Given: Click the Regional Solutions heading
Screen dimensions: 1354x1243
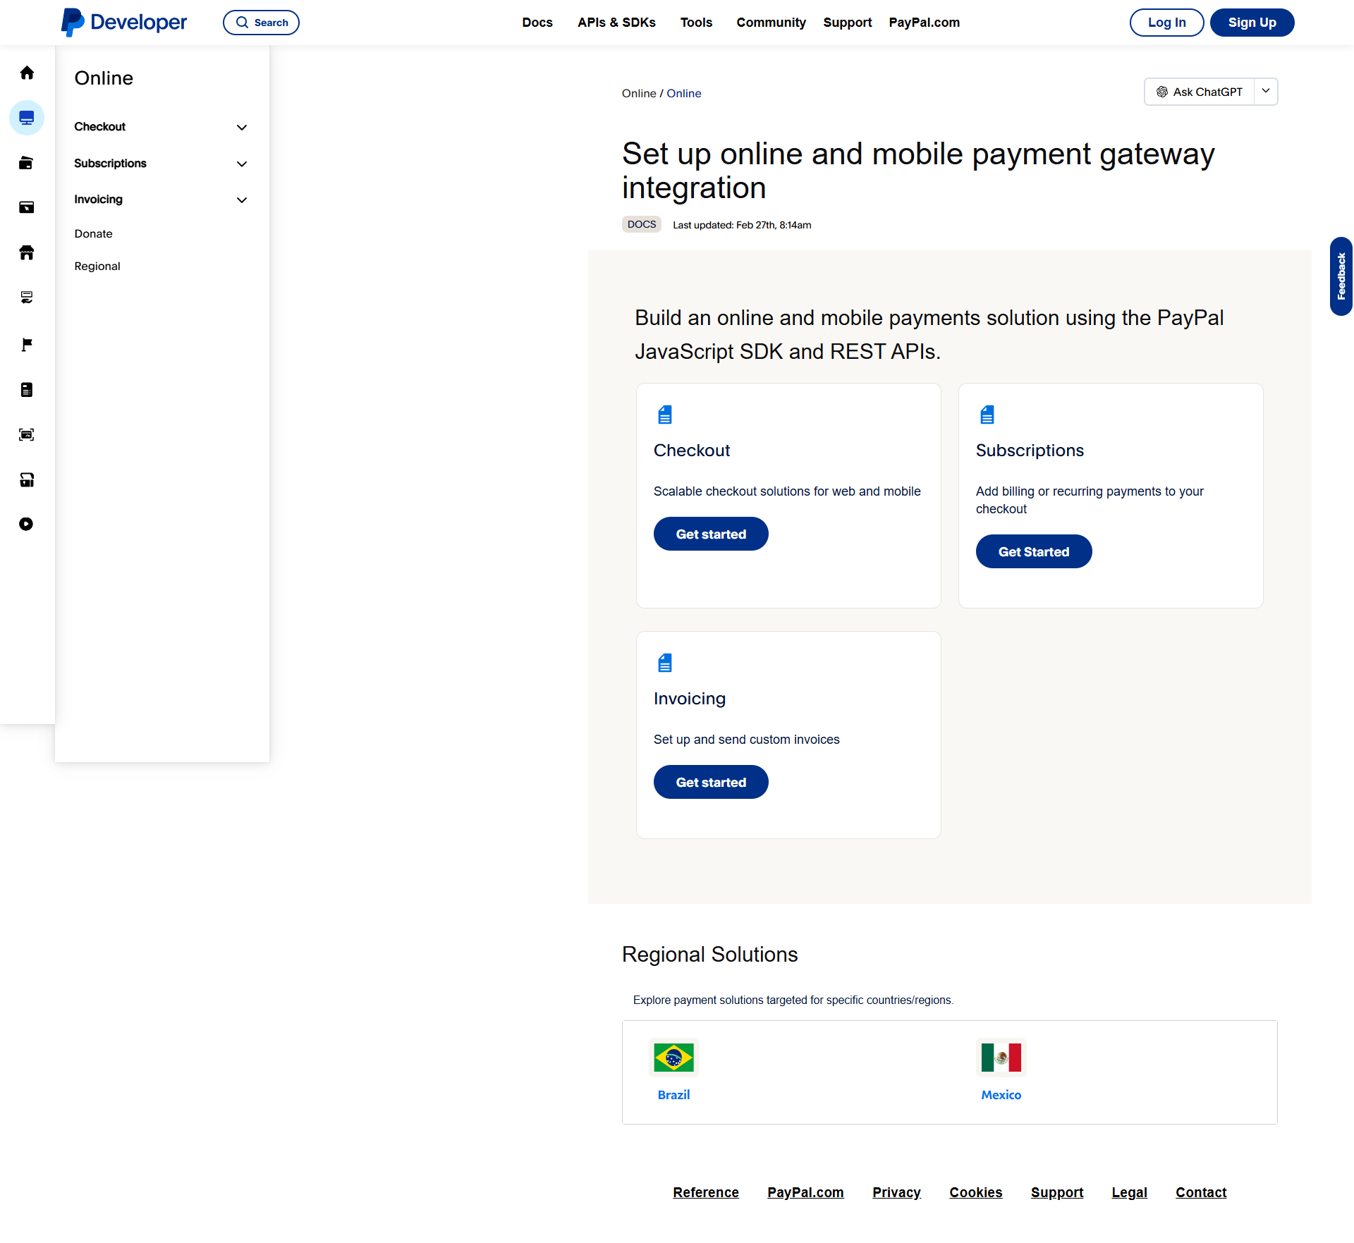Looking at the screenshot, I should pyautogui.click(x=709, y=954).
